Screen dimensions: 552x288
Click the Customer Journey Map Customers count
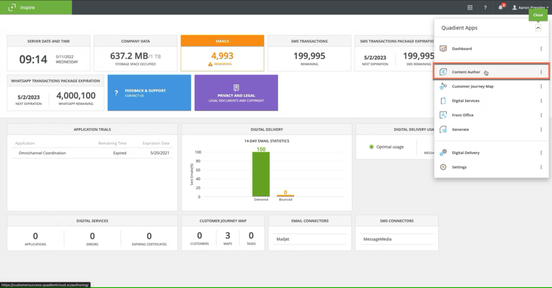click(199, 235)
